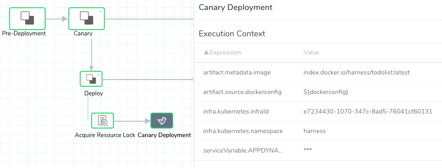The width and height of the screenshot is (442, 168).
Task: Open the Deploy step group node
Action: click(91, 79)
